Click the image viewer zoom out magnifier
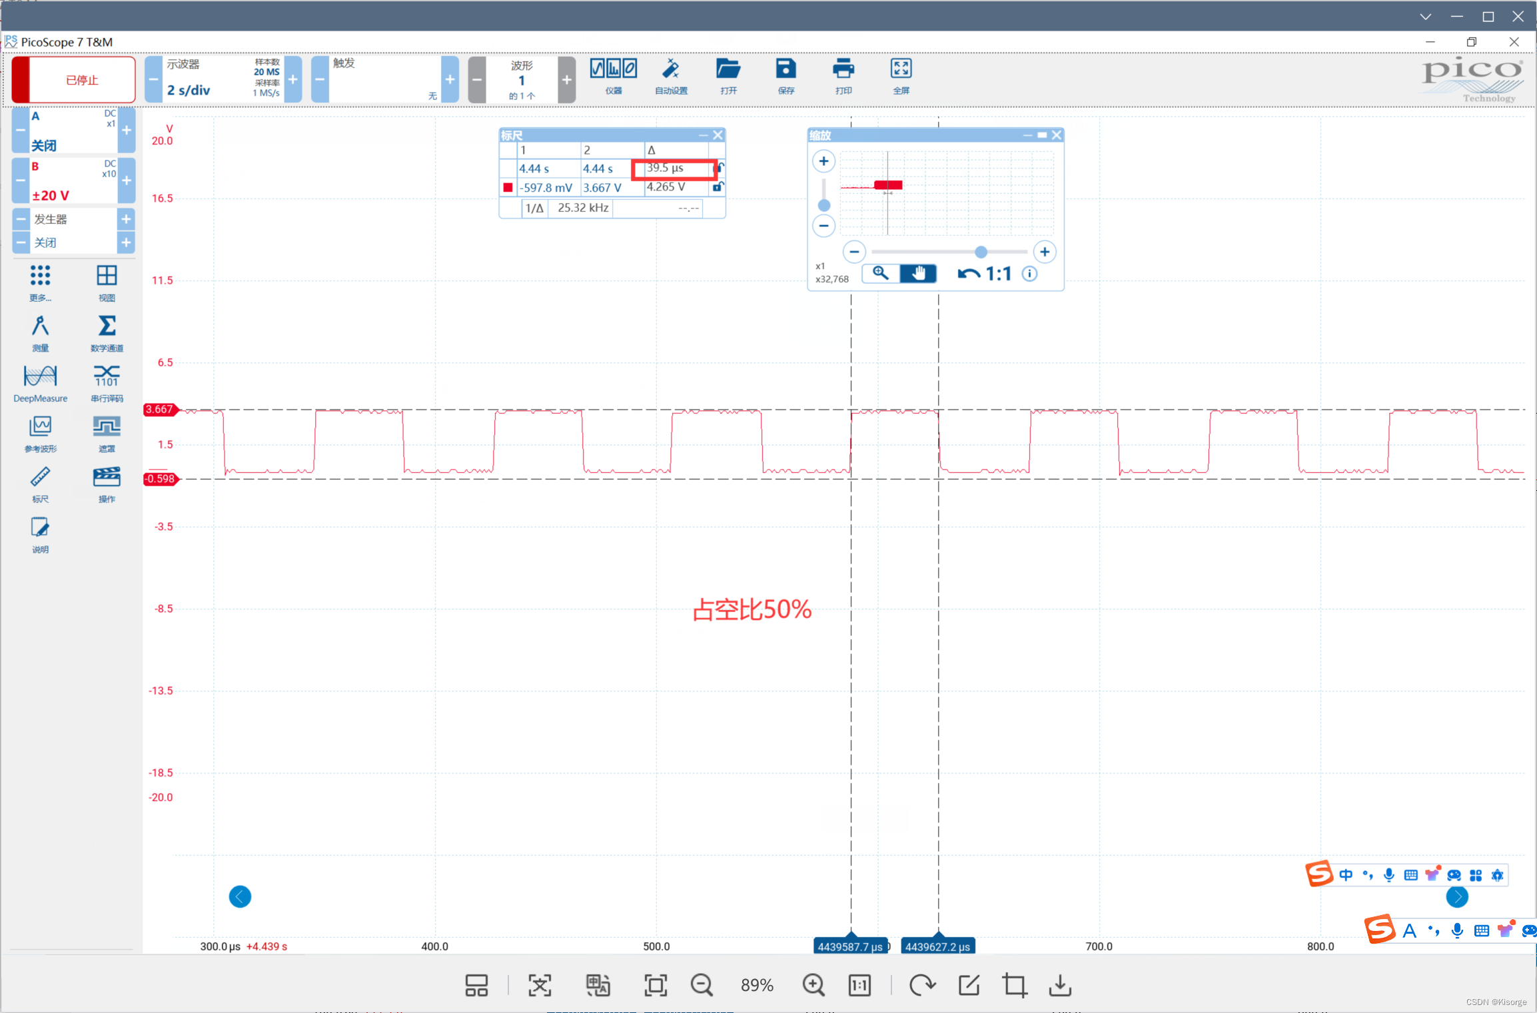The height and width of the screenshot is (1013, 1537). click(x=702, y=985)
